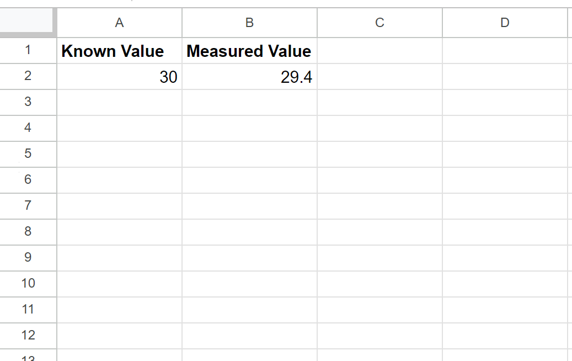
Task: Select column D header
Action: pos(504,23)
